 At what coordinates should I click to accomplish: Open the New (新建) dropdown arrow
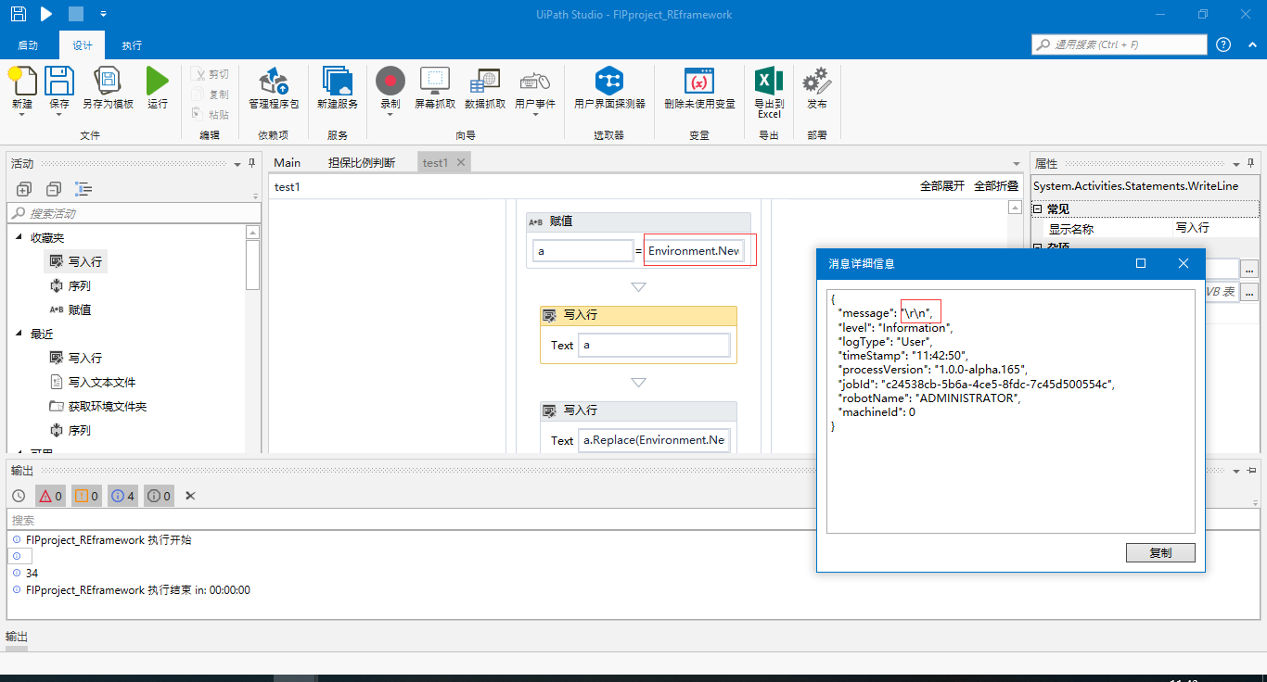click(22, 114)
